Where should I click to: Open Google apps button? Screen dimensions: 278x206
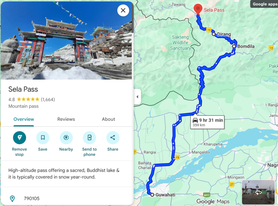pos(264,4)
